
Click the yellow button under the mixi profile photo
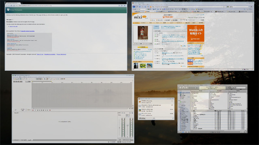point(143,47)
